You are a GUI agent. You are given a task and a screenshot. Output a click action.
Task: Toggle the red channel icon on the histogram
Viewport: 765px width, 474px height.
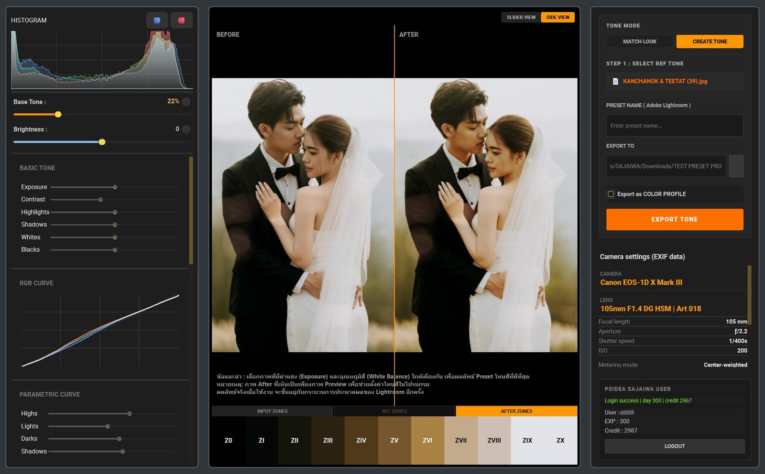[182, 20]
